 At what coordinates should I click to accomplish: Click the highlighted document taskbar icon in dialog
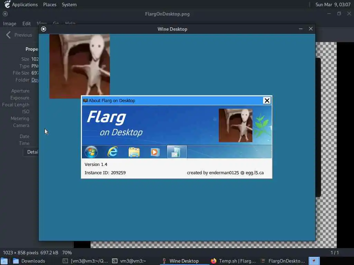point(177,152)
